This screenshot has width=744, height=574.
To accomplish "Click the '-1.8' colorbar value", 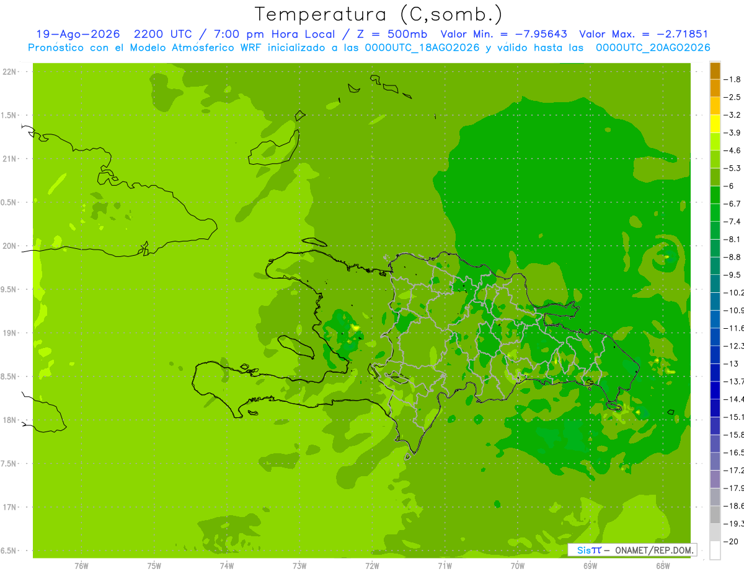I will point(732,79).
